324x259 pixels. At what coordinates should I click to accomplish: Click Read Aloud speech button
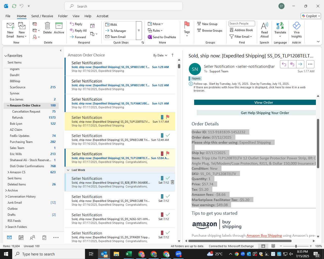264,30
